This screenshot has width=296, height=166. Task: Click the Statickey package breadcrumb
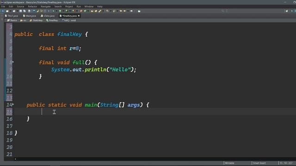36,20
